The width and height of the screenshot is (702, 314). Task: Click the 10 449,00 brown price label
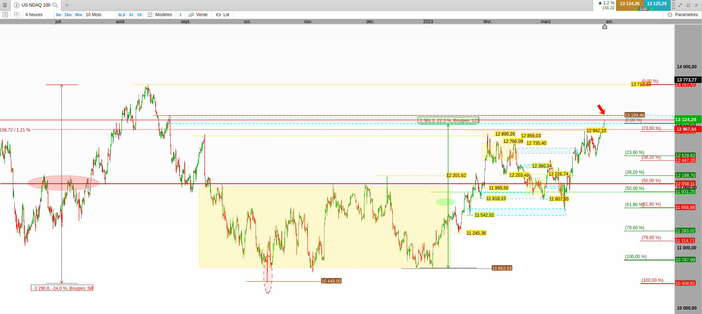click(x=331, y=281)
